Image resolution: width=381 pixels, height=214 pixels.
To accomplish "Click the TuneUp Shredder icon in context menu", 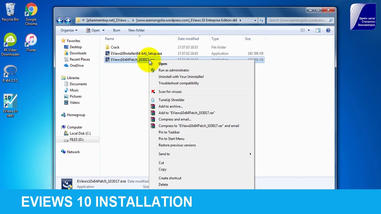I will click(153, 100).
